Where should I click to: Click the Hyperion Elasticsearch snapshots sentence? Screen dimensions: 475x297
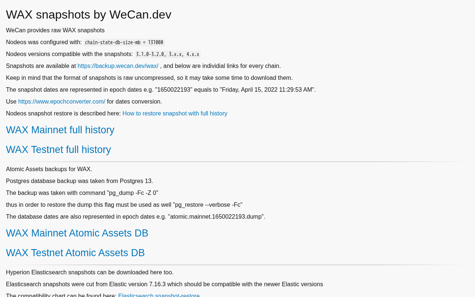pos(90,272)
